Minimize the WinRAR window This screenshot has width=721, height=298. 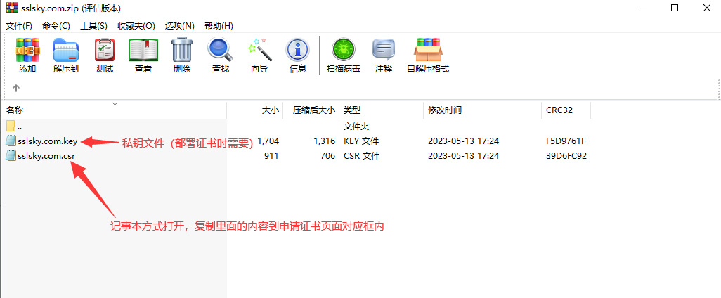pos(644,8)
